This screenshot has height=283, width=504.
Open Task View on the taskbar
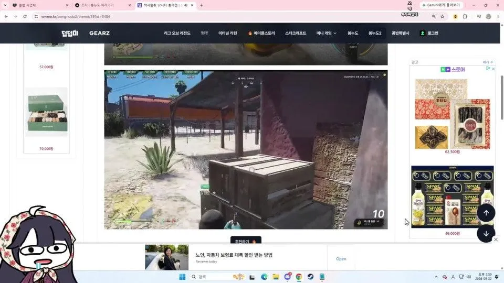(252, 277)
